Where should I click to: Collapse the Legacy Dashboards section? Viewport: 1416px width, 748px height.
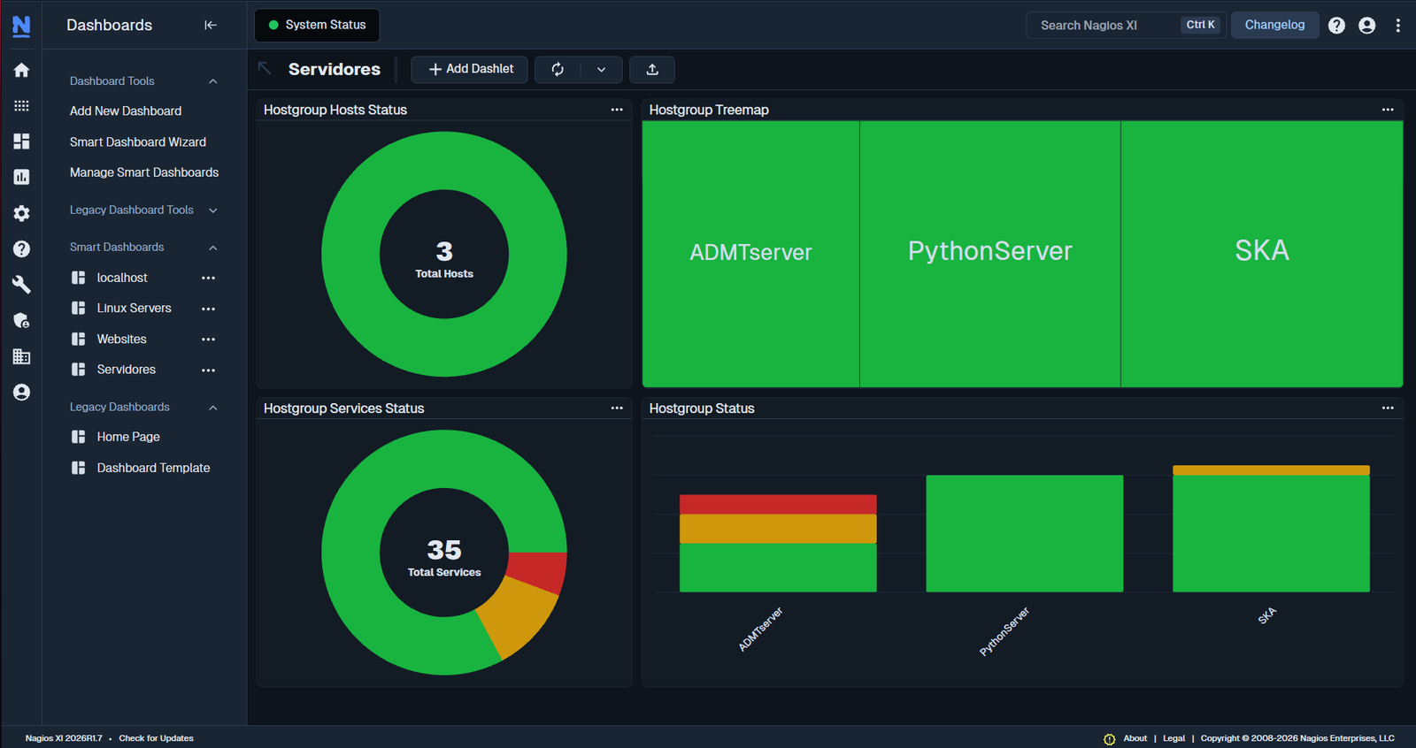(x=212, y=408)
